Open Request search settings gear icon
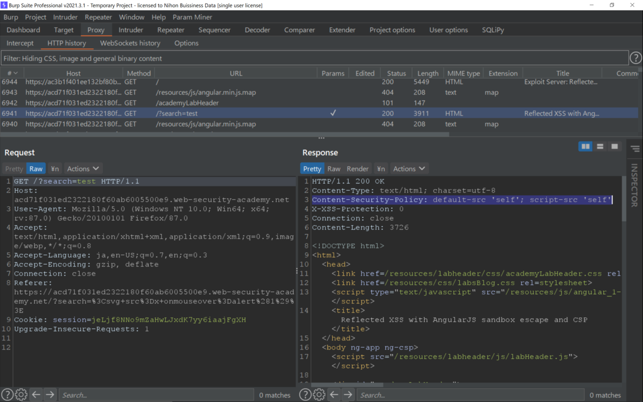The image size is (643, 402). [21, 394]
